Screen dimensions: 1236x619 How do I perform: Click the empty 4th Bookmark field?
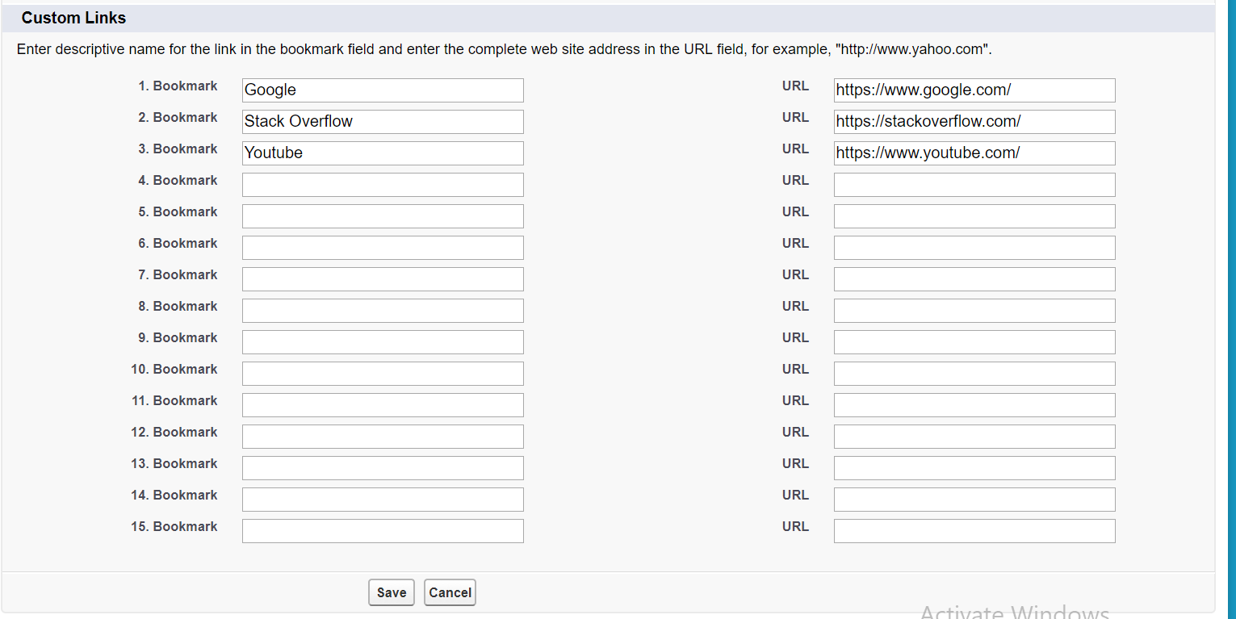tap(383, 185)
